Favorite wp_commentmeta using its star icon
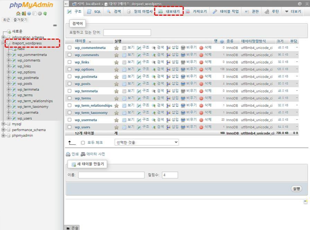The height and width of the screenshot is (230, 310). (x=116, y=48)
